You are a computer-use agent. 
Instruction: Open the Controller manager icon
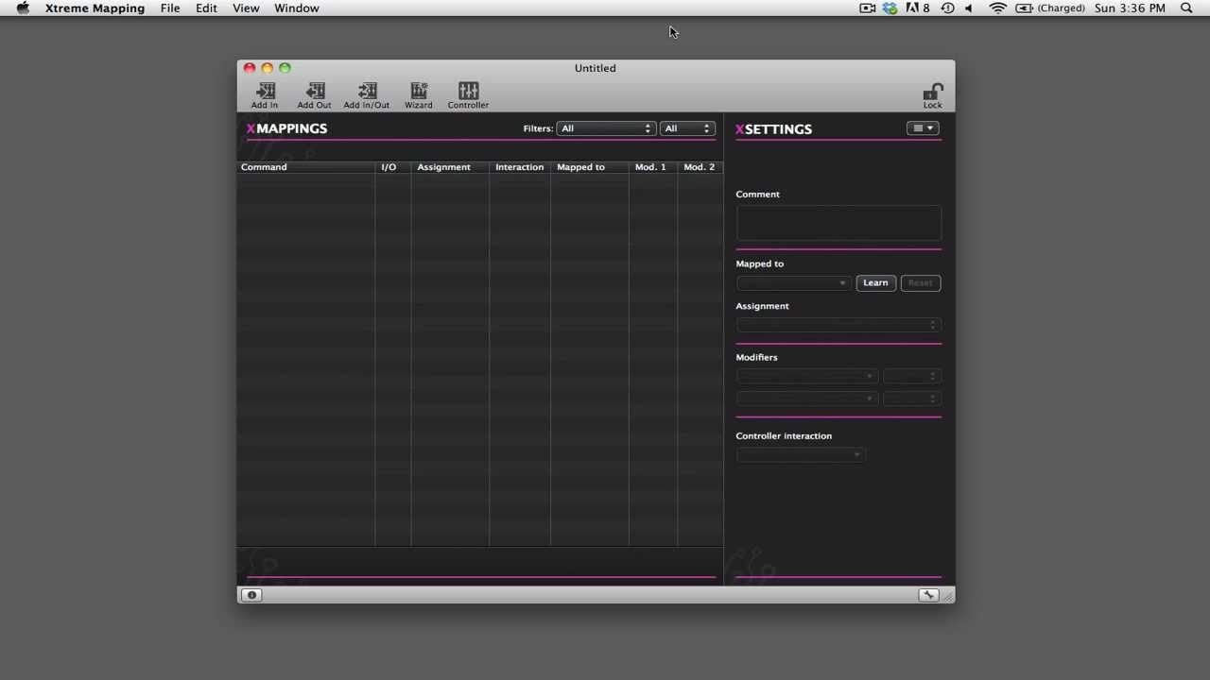point(468,92)
